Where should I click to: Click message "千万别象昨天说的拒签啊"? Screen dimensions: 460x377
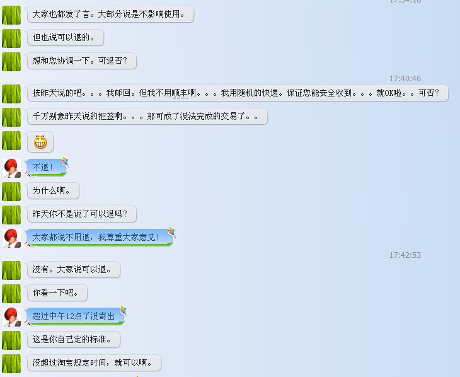[x=147, y=116]
